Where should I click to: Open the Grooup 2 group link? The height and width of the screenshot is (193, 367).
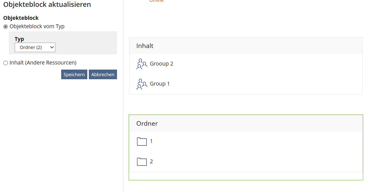[161, 64]
